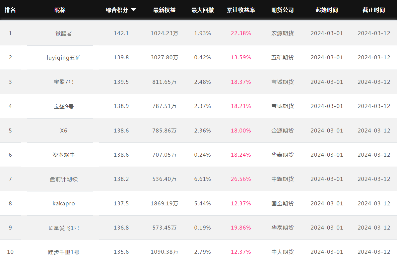
Task: Click the 最大回撤 column header
Action: [203, 10]
